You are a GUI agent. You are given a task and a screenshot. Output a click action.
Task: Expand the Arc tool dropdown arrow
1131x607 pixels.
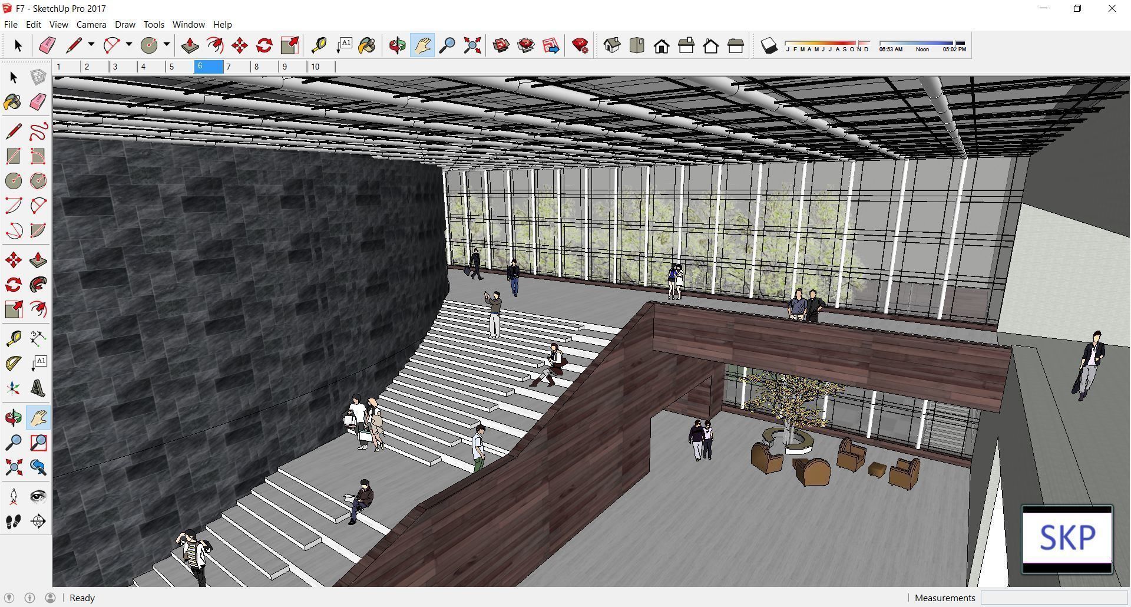click(128, 44)
